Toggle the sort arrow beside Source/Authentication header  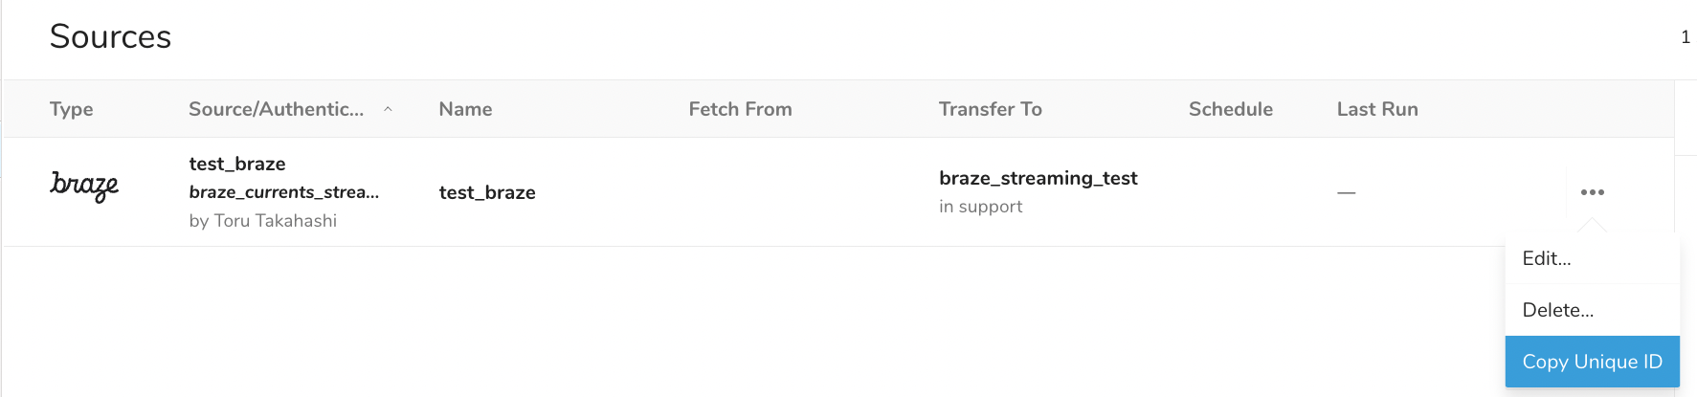point(388,109)
